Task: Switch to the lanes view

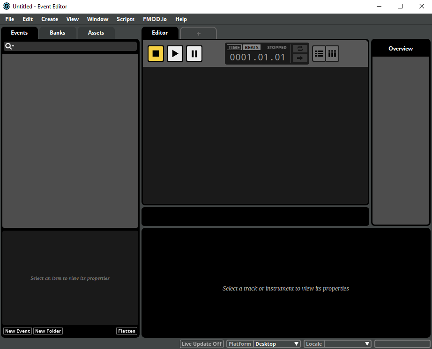Action: 332,53
